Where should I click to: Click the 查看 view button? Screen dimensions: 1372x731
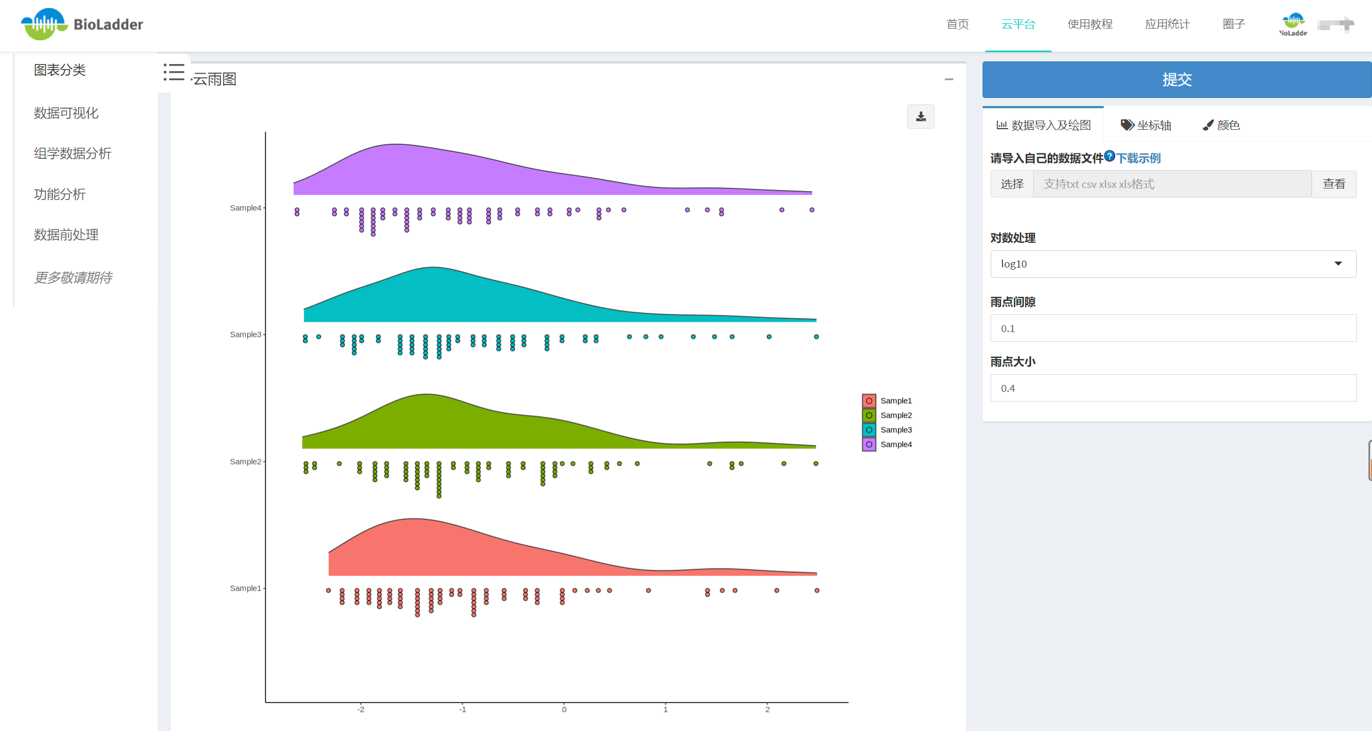(x=1334, y=184)
